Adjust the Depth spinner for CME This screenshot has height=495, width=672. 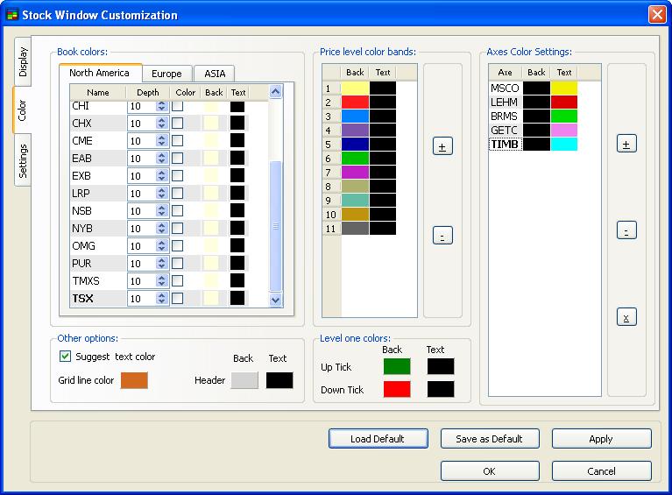pyautogui.click(x=161, y=141)
